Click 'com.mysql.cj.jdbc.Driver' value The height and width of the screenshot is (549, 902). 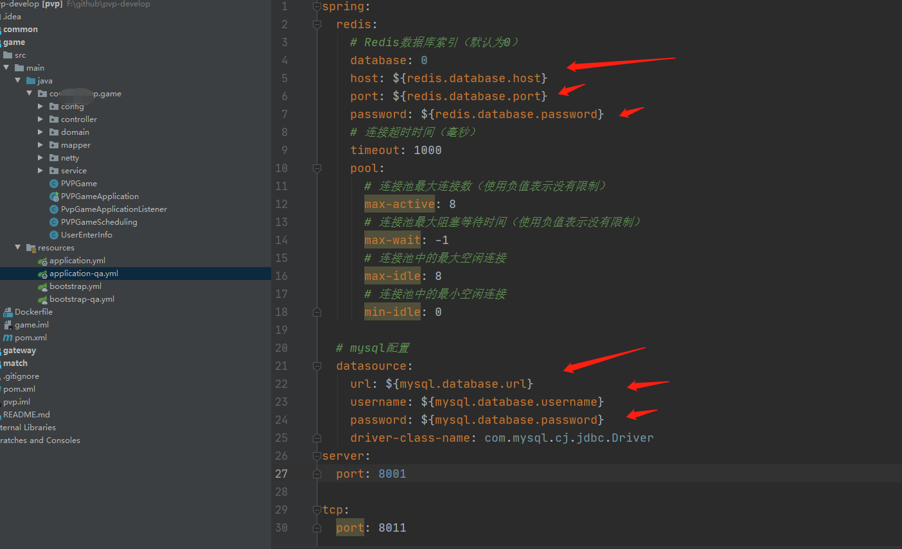(x=569, y=438)
